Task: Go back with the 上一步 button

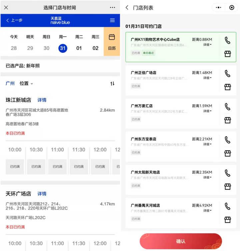Action: coord(14,20)
